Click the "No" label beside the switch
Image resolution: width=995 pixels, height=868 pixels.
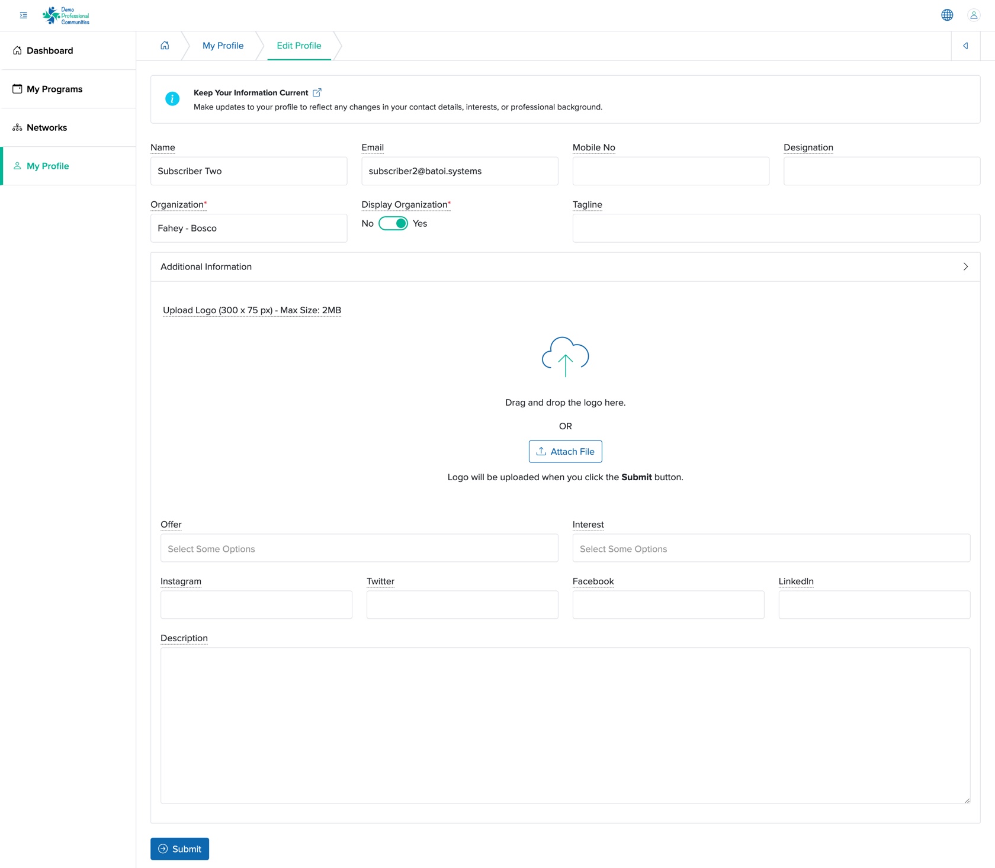368,223
